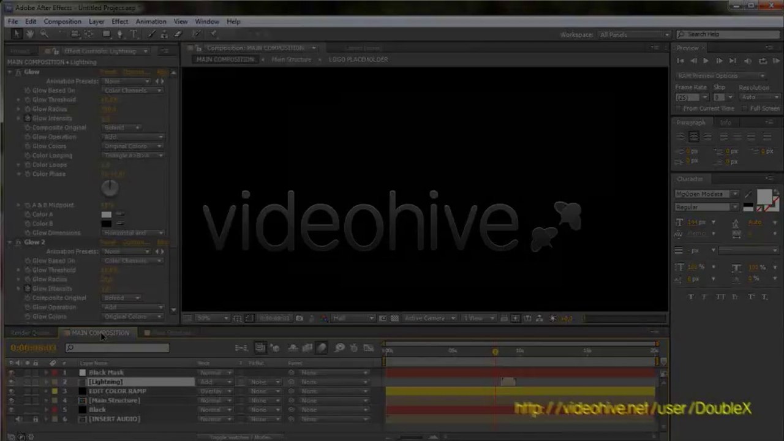
Task: Click the Character fill color swatch
Action: (764, 197)
